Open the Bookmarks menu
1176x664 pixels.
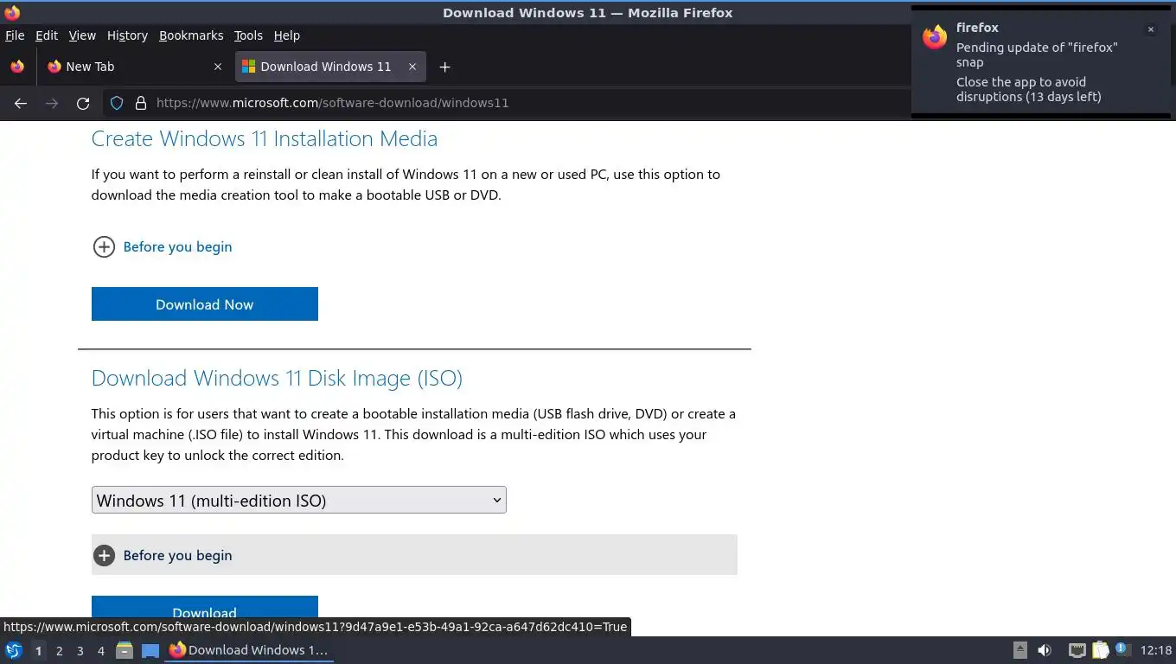(x=191, y=35)
